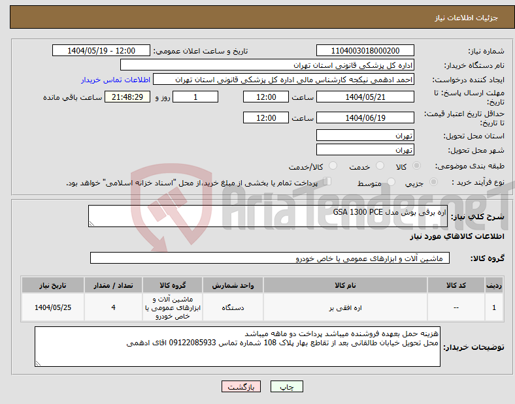515x404 pixels.
Task: Click the response deadline date 1404/05/21
Action: (x=365, y=97)
